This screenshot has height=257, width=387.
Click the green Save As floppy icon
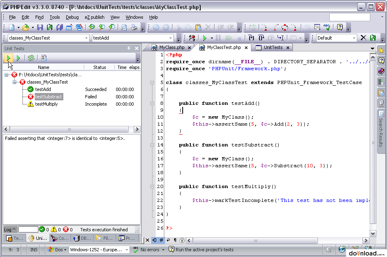point(49,27)
